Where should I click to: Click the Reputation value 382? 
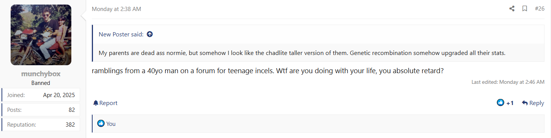(70, 124)
